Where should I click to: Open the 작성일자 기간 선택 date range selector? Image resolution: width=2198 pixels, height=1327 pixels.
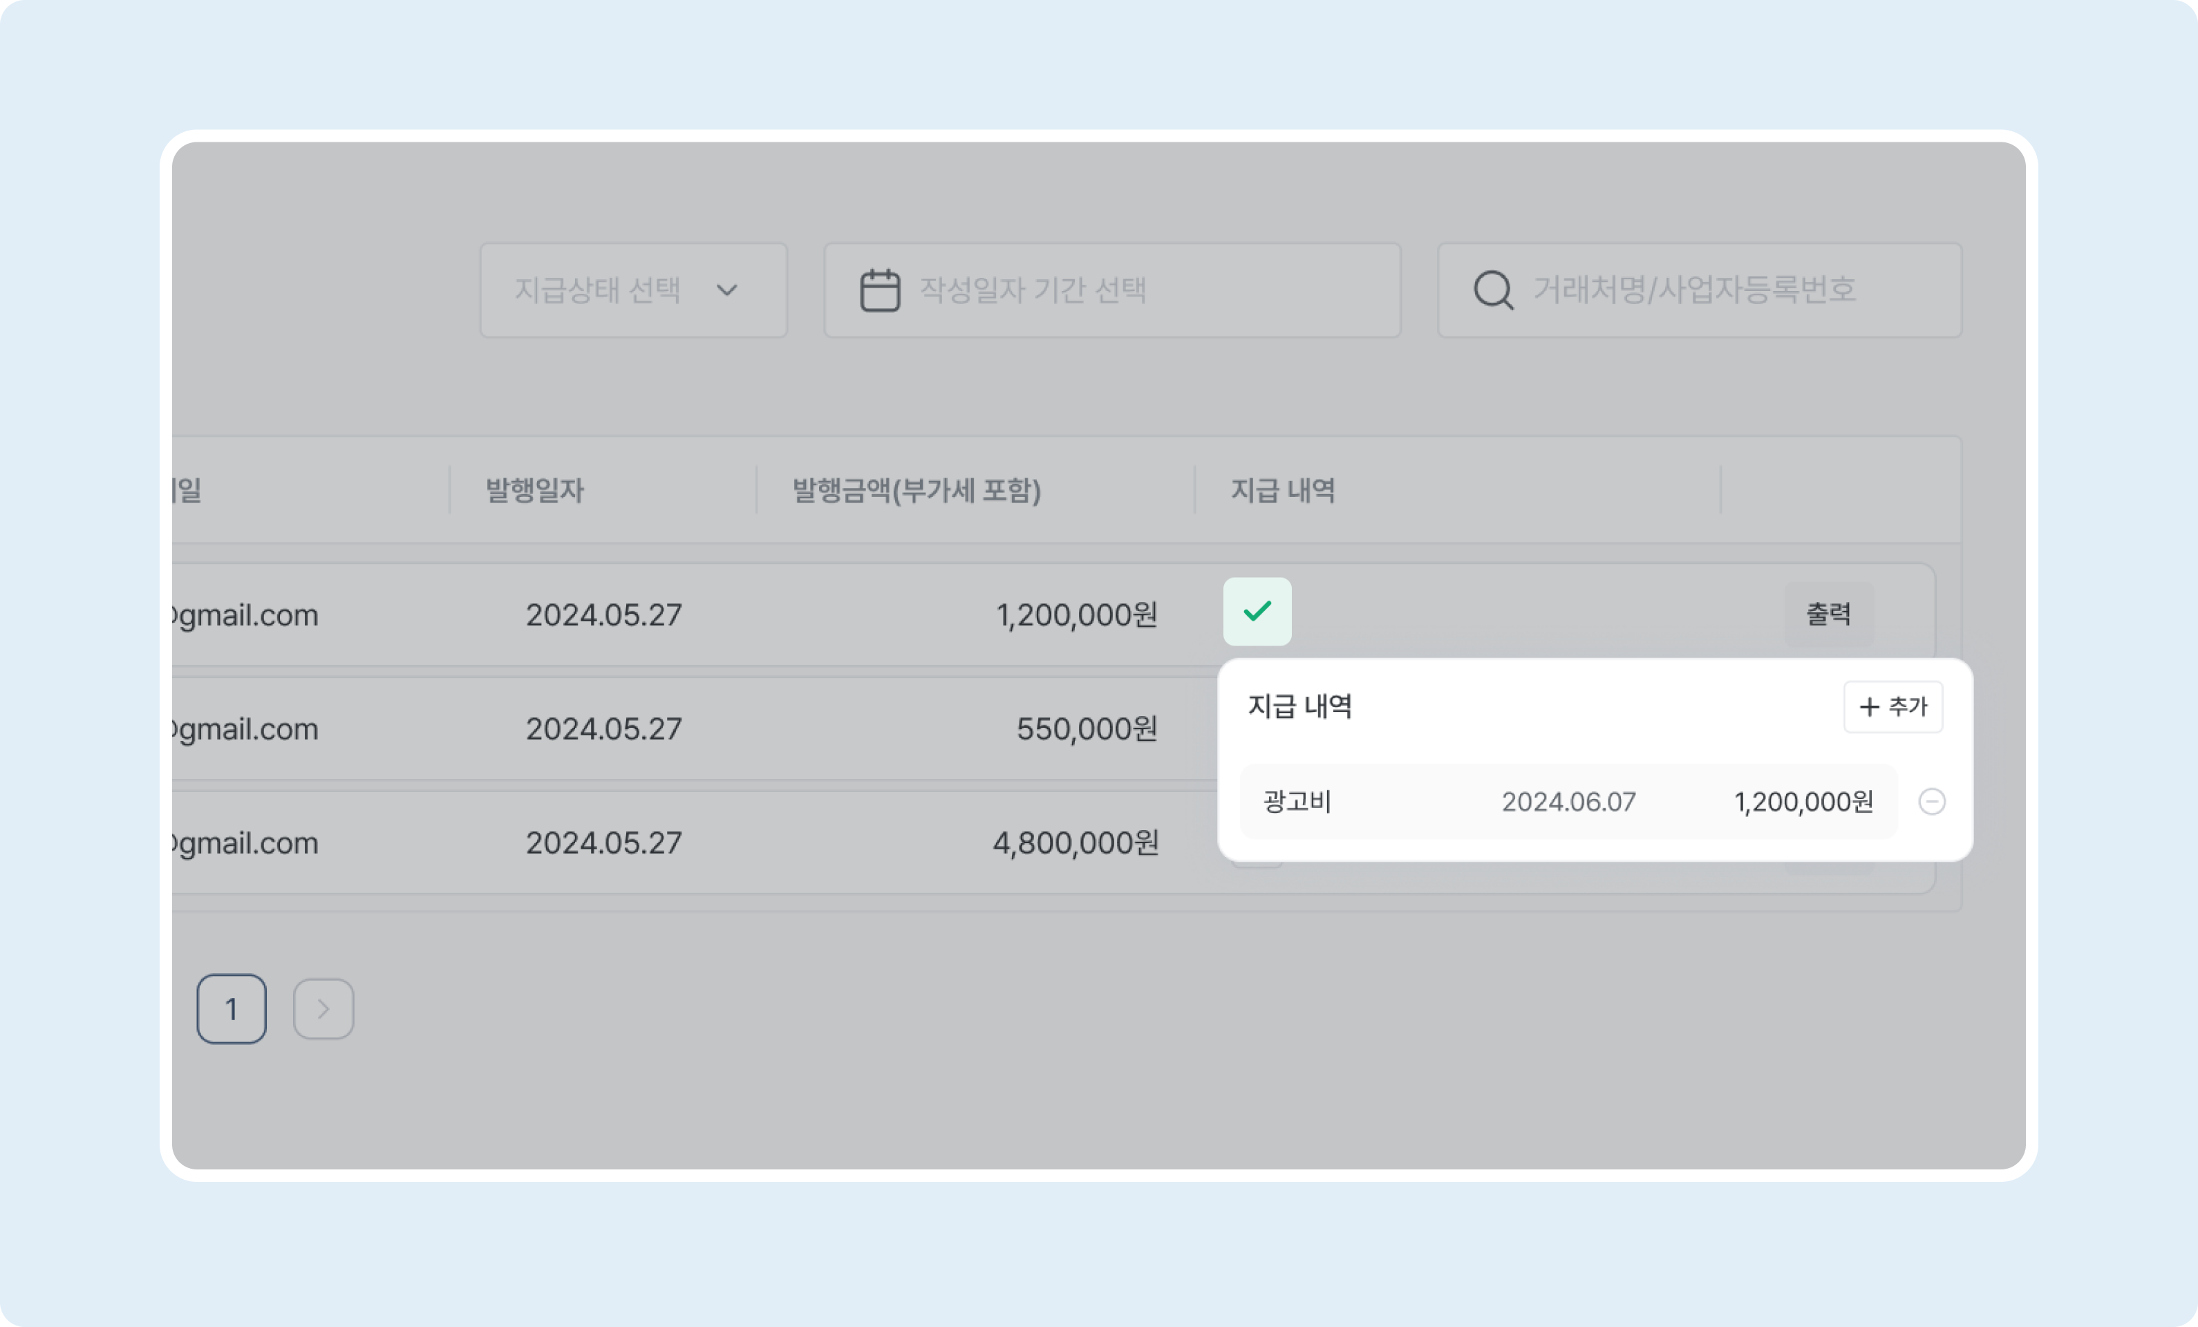[1111, 290]
